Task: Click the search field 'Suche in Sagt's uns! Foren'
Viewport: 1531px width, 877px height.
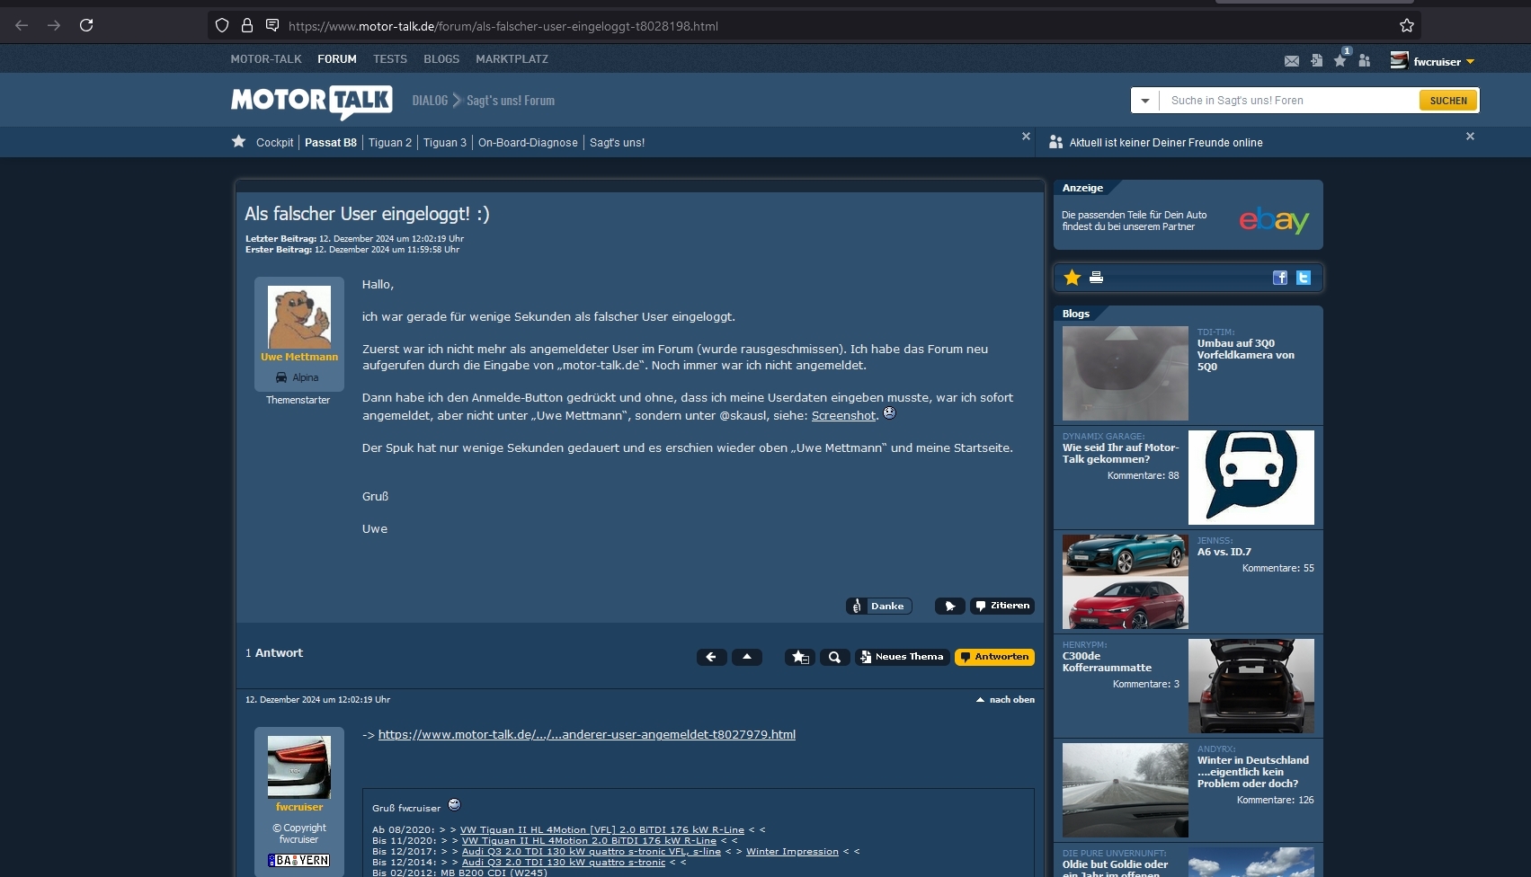Action: (x=1288, y=101)
